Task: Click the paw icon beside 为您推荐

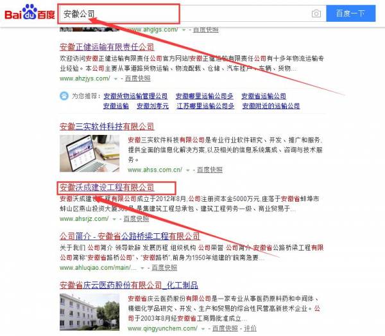Action: [x=64, y=96]
